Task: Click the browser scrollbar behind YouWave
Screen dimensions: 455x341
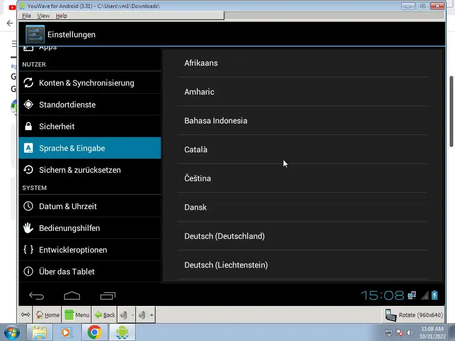Action: pos(451,111)
